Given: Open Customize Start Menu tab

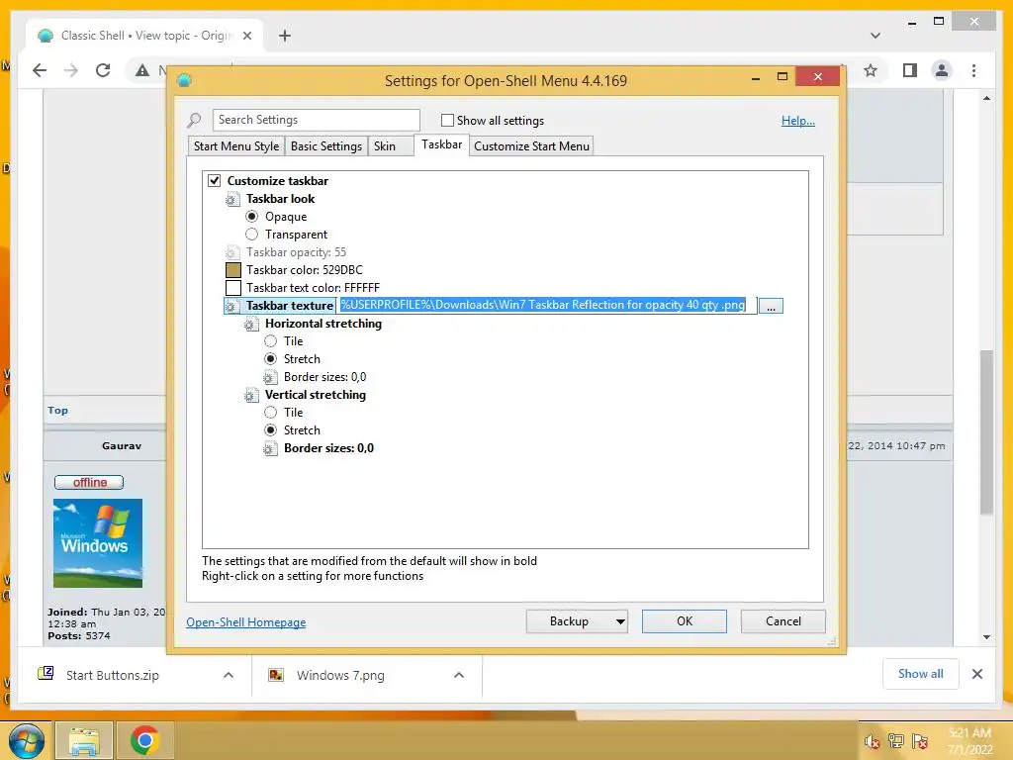Looking at the screenshot, I should (x=531, y=146).
